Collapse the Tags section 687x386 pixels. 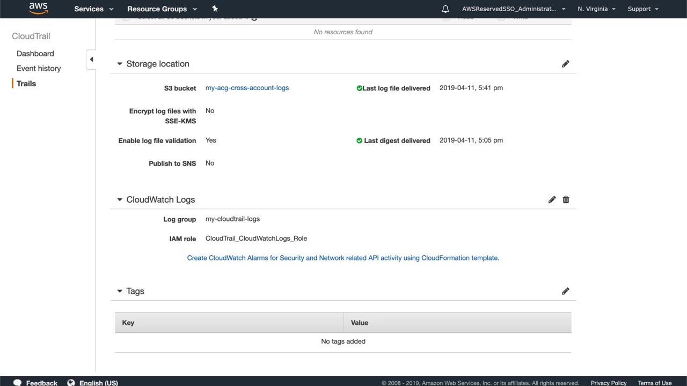(x=120, y=291)
